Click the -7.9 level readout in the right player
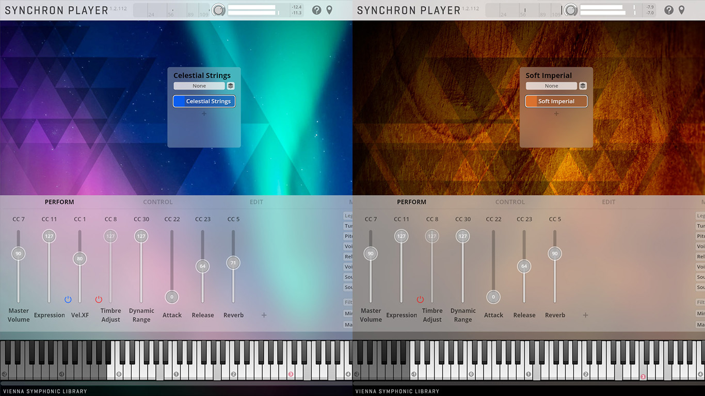The height and width of the screenshot is (396, 705). [650, 7]
